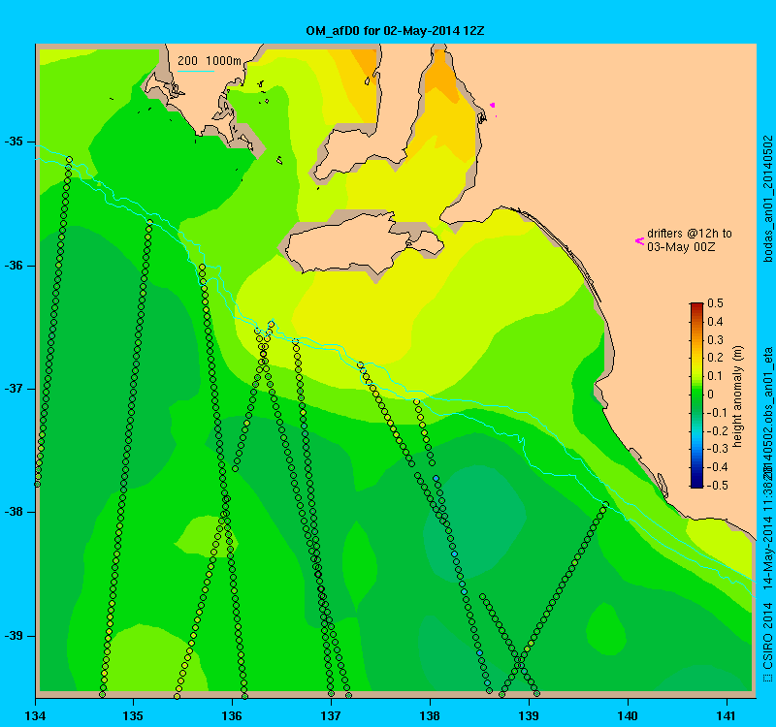The height and width of the screenshot is (727, 776).
Task: Click the 140 longitude axis label
Action: [628, 715]
